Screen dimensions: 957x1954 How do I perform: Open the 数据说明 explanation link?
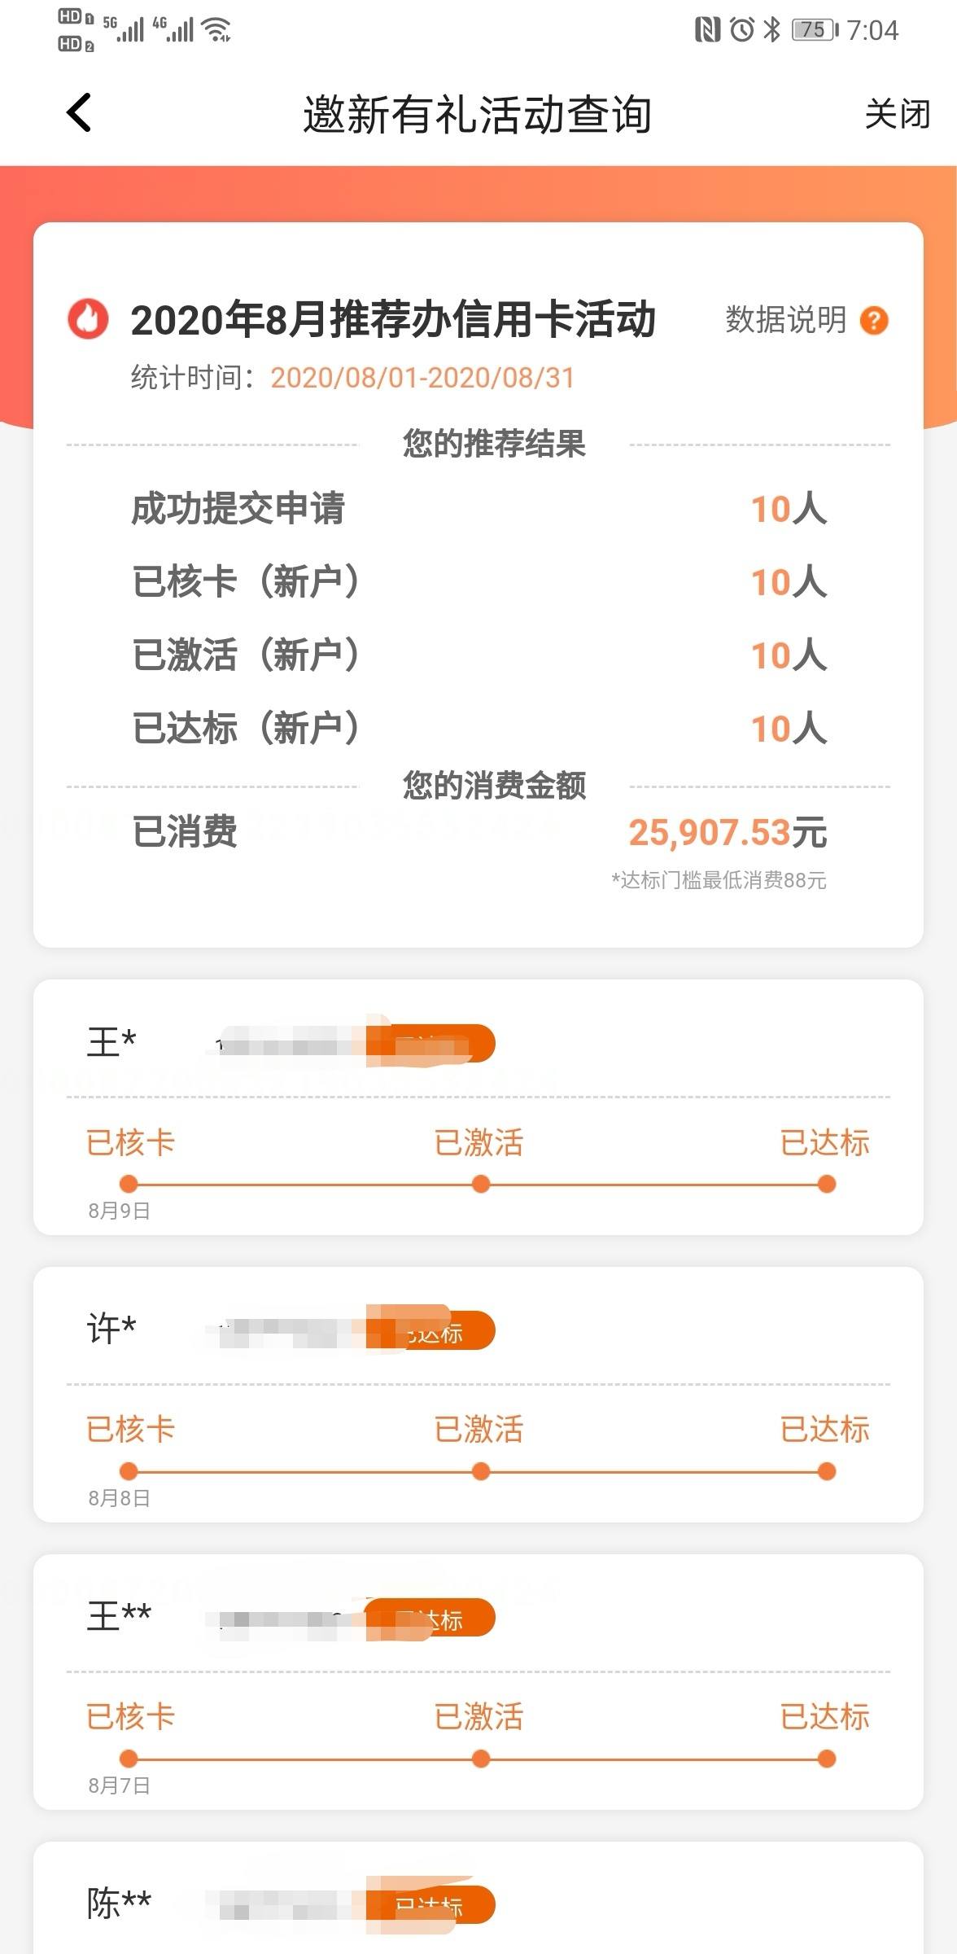(x=785, y=319)
